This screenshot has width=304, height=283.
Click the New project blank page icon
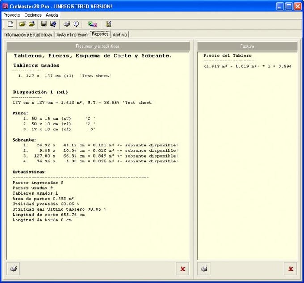pyautogui.click(x=10, y=24)
